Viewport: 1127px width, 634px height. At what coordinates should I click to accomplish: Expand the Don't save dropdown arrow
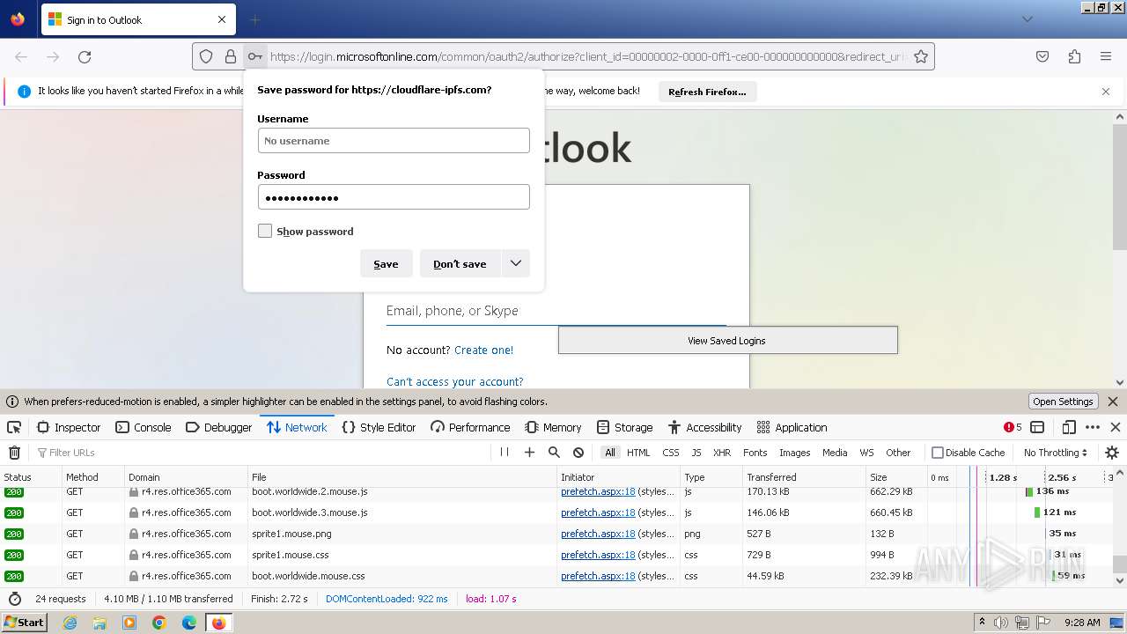tap(516, 263)
